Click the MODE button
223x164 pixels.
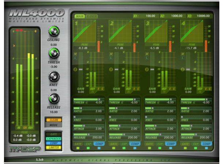54,125
